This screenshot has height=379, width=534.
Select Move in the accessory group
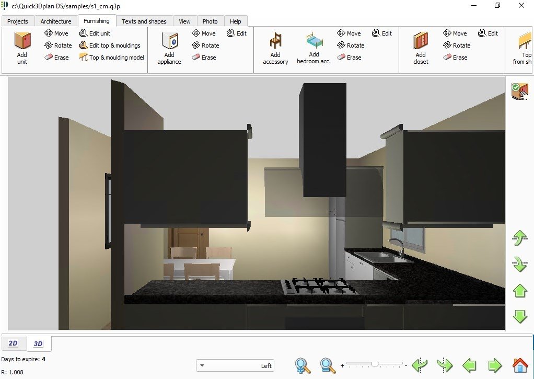click(x=349, y=33)
